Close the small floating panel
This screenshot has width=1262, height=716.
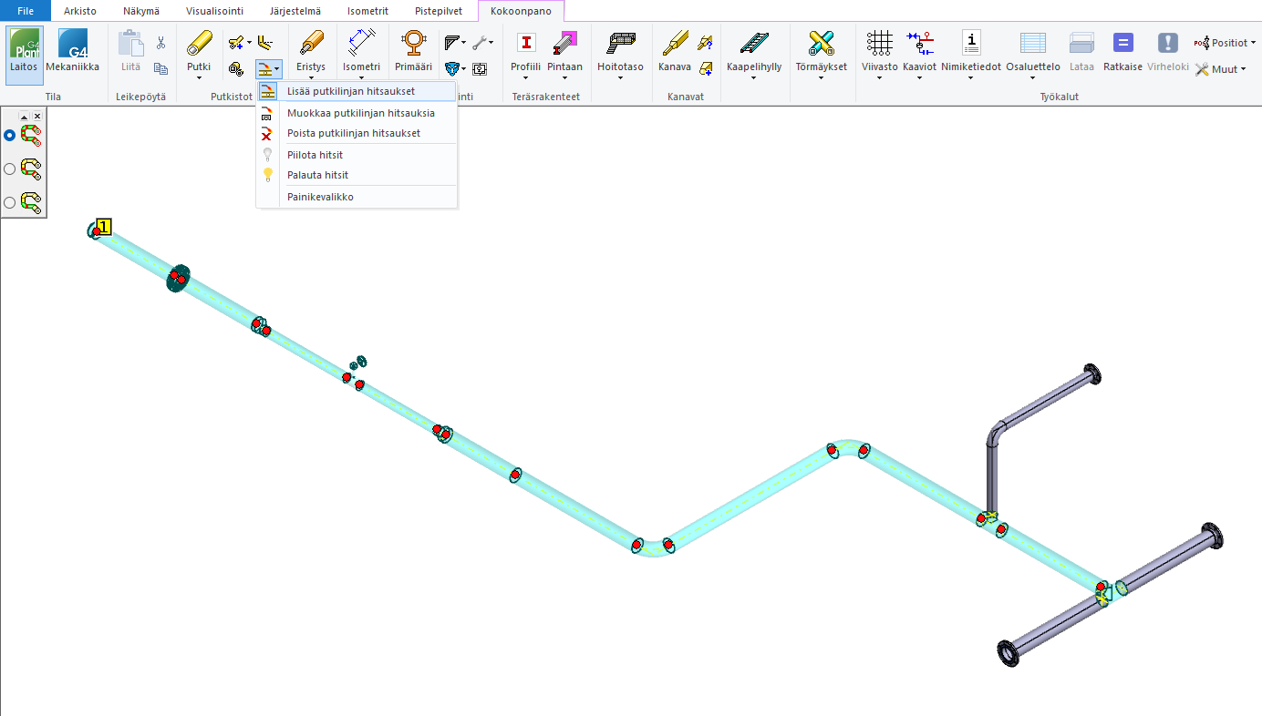(37, 117)
